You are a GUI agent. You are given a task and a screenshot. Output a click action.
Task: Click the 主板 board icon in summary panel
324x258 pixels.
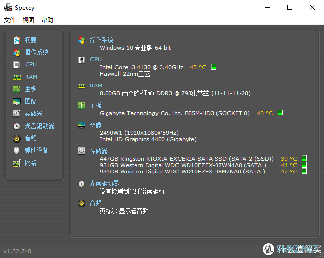tap(81, 106)
